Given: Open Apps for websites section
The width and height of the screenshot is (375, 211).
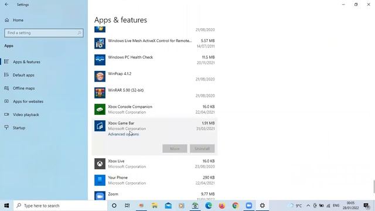Looking at the screenshot, I should coord(28,101).
